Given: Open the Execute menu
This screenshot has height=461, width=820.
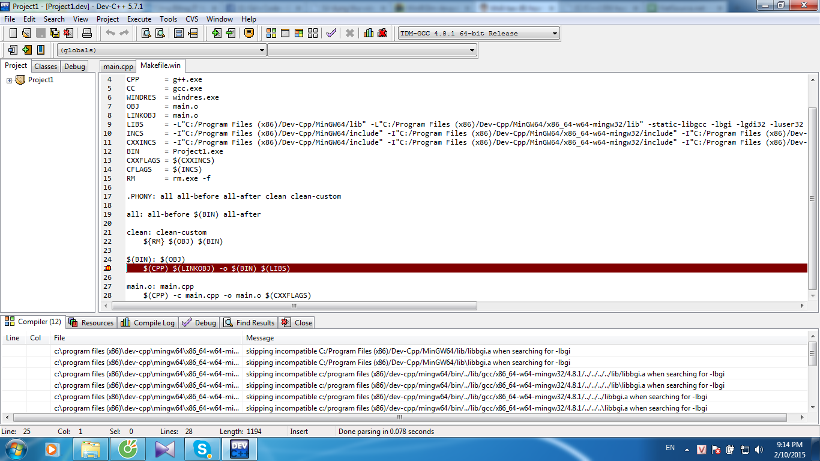Looking at the screenshot, I should click(139, 19).
